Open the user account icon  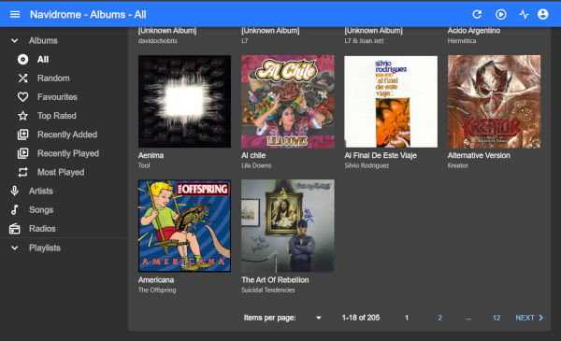click(x=542, y=14)
